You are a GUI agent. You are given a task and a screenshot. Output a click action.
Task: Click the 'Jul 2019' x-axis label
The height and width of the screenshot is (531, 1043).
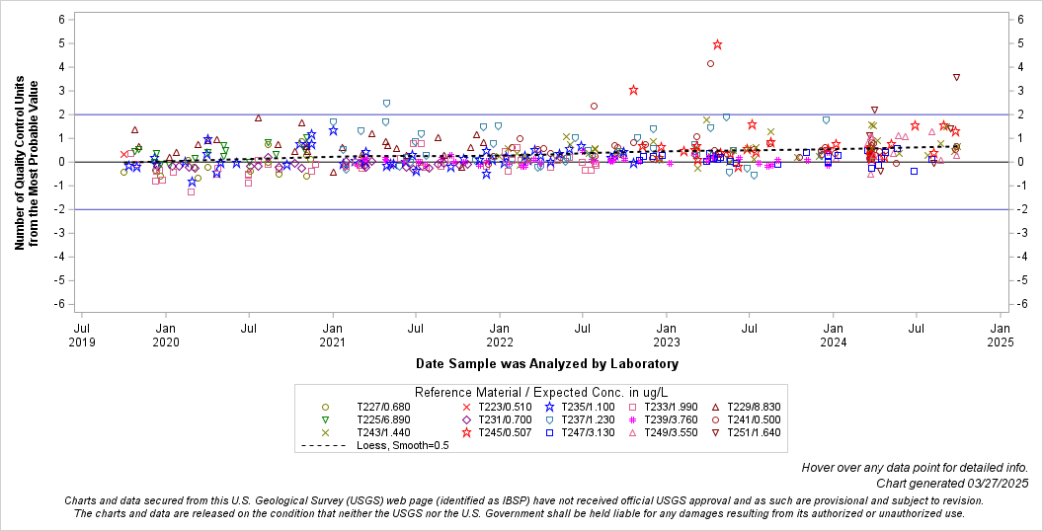pos(81,335)
